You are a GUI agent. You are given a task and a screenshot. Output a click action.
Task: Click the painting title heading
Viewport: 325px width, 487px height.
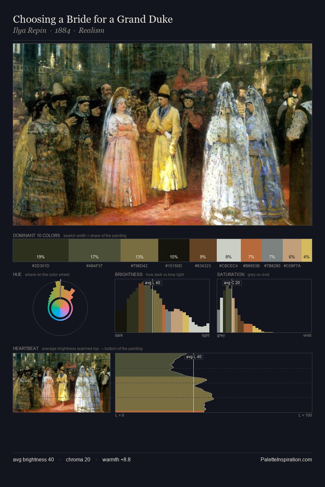(93, 19)
